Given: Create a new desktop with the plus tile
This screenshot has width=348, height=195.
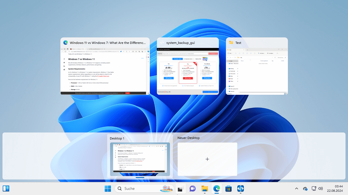Looking at the screenshot, I should tap(207, 159).
